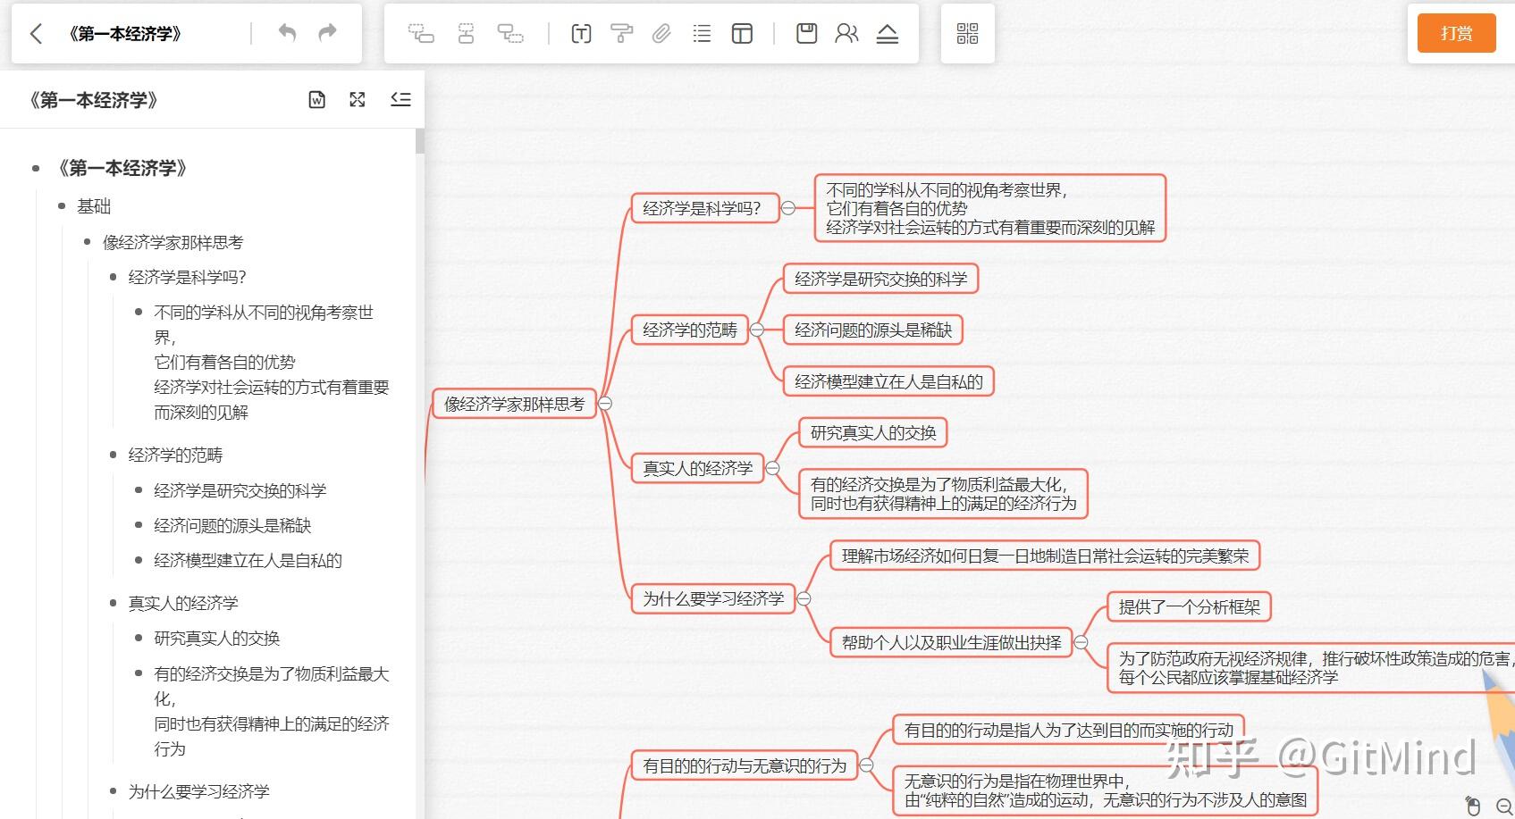Viewport: 1515px width, 819px height.
Task: Collapse the 像经济学家那样思考 node
Action: (x=605, y=404)
